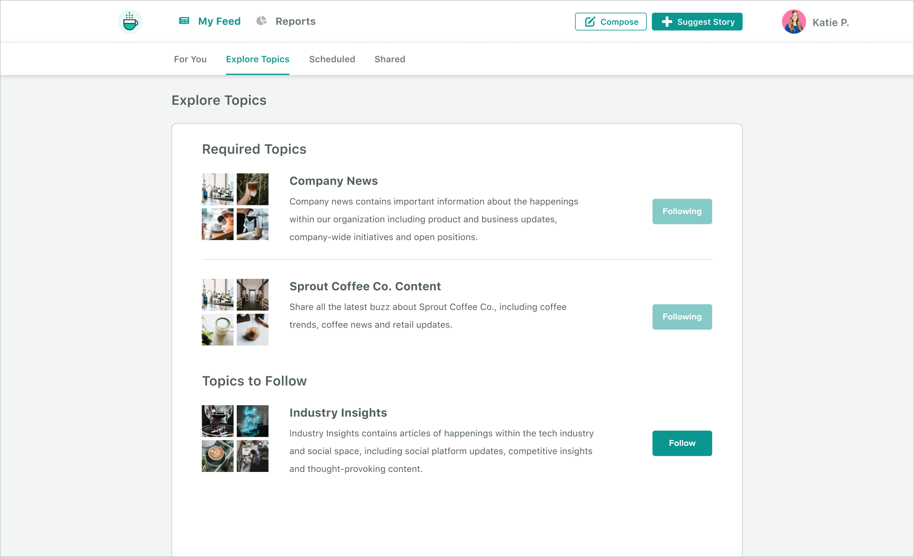
Task: Open the Company News title link
Action: coord(334,181)
